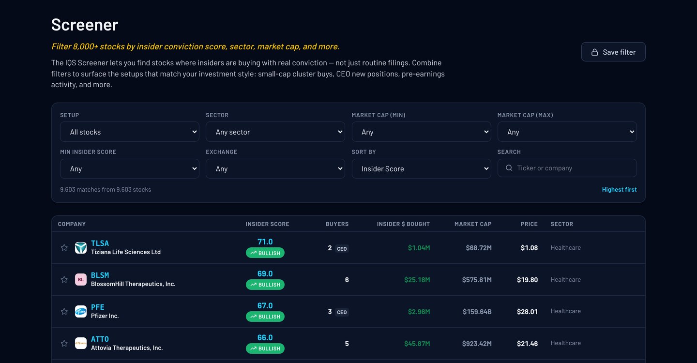This screenshot has height=363, width=697.
Task: Expand the Market Cap (Max) dropdown
Action: [x=567, y=132]
